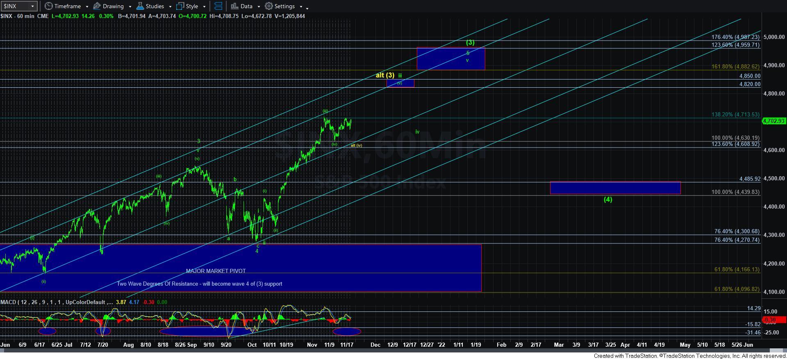Click the 4,820.00 price level label
The width and height of the screenshot is (787, 359).
click(750, 84)
